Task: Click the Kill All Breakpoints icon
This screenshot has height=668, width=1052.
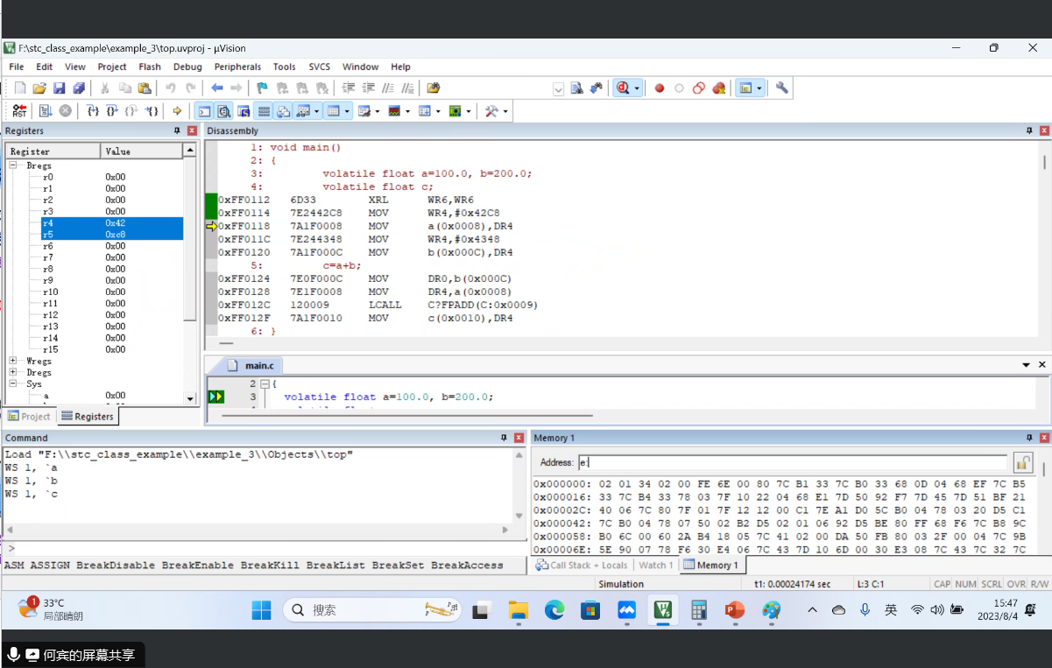Action: (719, 88)
